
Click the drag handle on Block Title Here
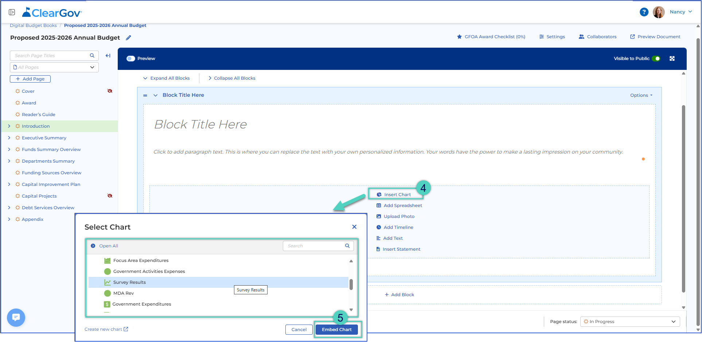pyautogui.click(x=145, y=95)
